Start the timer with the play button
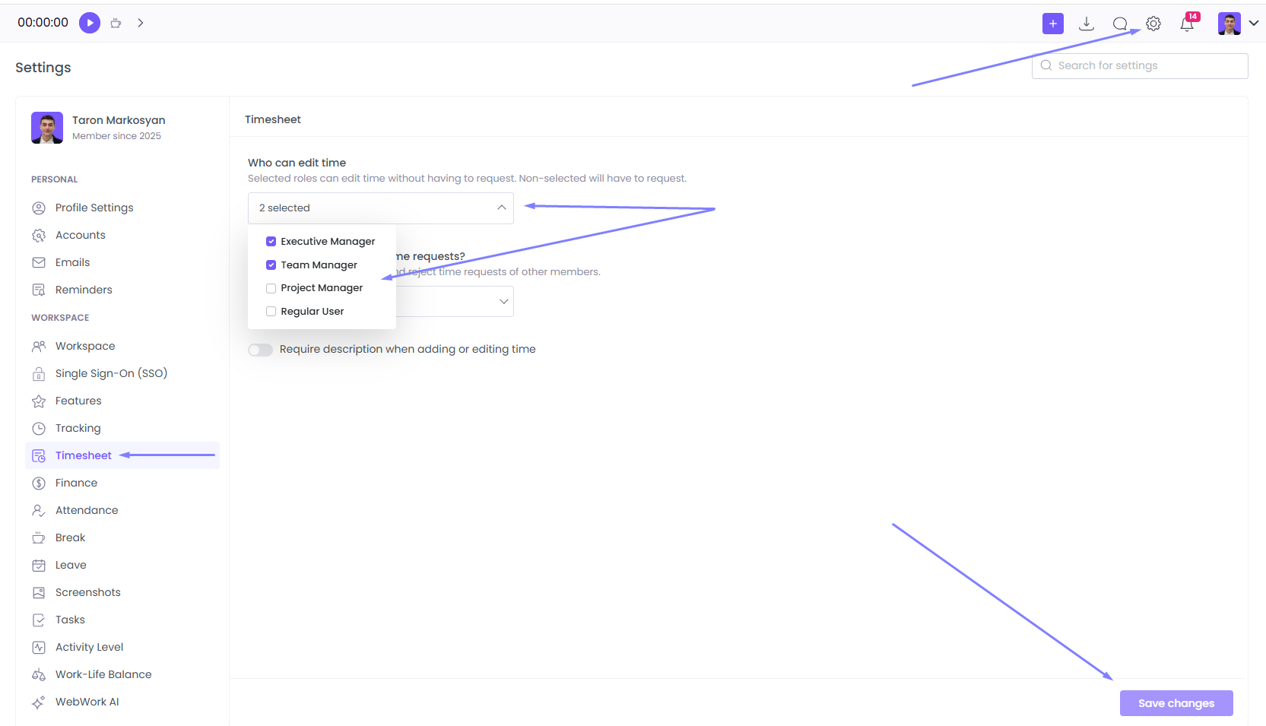This screenshot has width=1266, height=726. (x=89, y=23)
